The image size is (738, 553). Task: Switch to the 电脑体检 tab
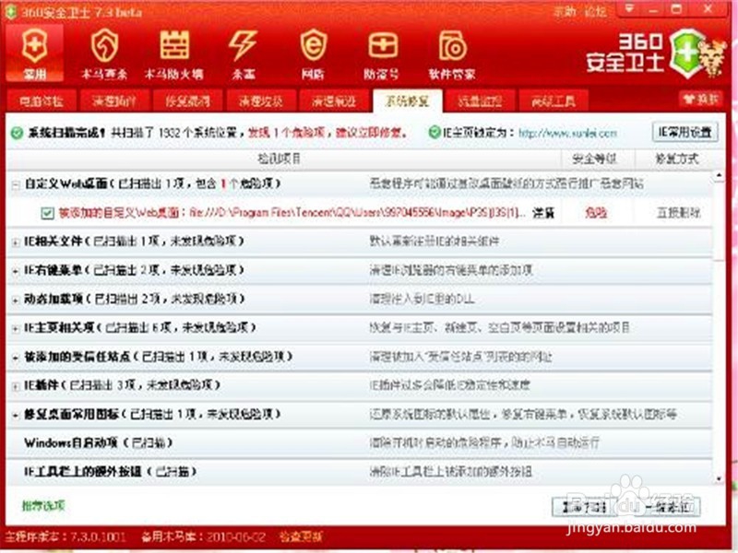coord(42,100)
